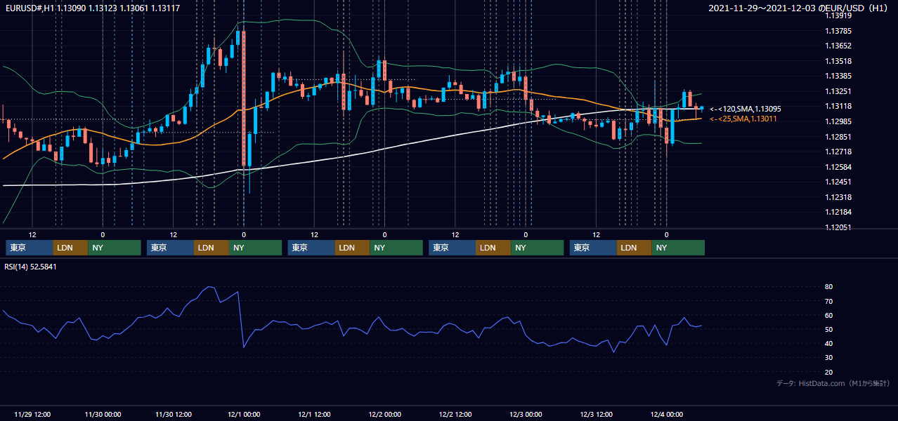Click the 12/2 00:00 date label

(384, 414)
